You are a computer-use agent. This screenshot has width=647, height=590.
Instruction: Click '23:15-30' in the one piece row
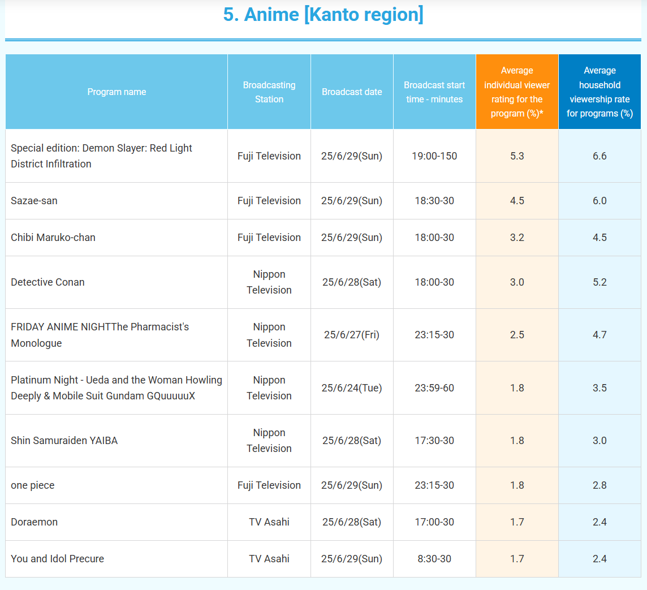434,485
